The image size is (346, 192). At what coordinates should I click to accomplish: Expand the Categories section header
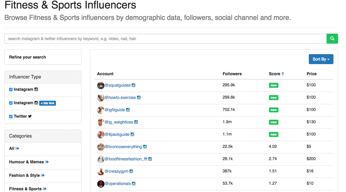[20, 136]
